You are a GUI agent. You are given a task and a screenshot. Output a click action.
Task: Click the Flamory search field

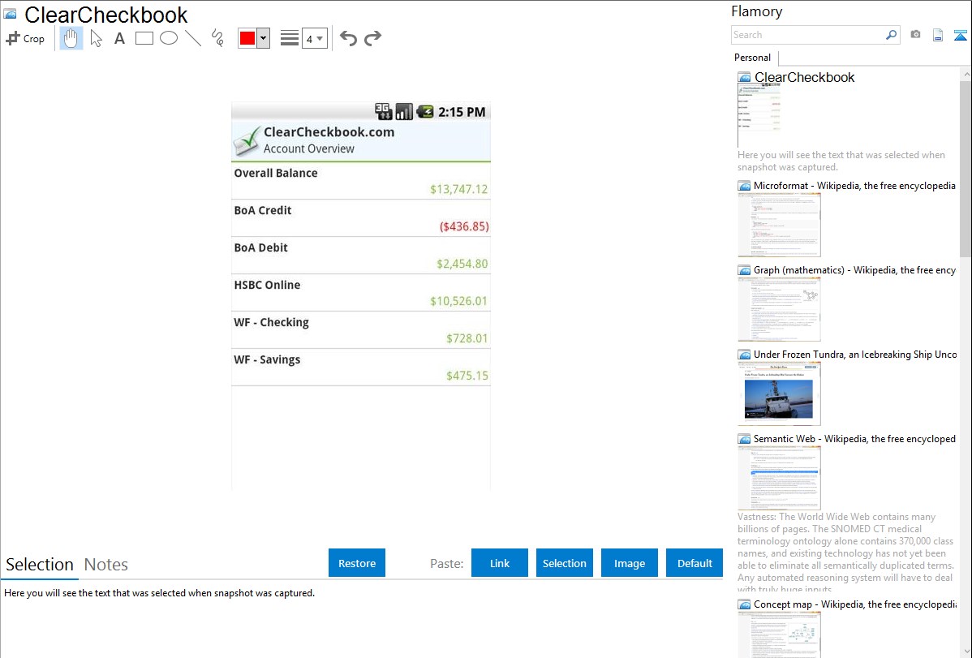click(x=808, y=35)
